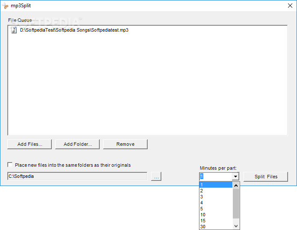Click the dropdown list scroll up arrow
The height and width of the screenshot is (230, 297).
click(236, 186)
